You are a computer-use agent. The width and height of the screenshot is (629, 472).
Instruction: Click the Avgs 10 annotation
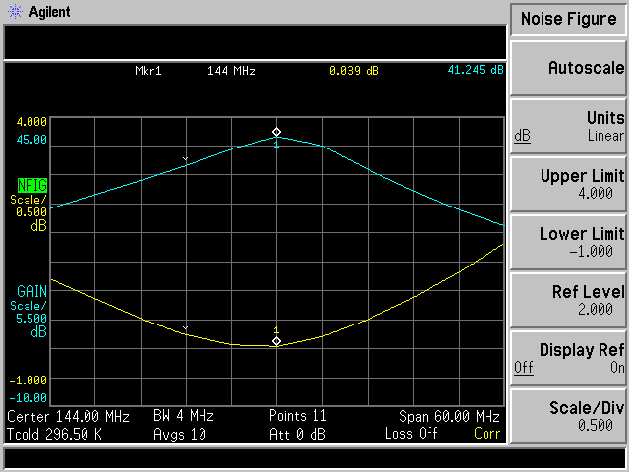click(x=180, y=435)
